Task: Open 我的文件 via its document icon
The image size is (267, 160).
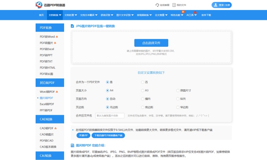Action: (x=174, y=5)
